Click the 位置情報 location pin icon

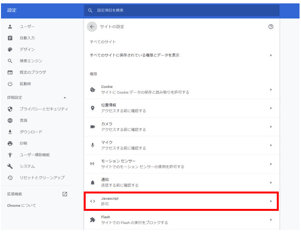[92, 108]
